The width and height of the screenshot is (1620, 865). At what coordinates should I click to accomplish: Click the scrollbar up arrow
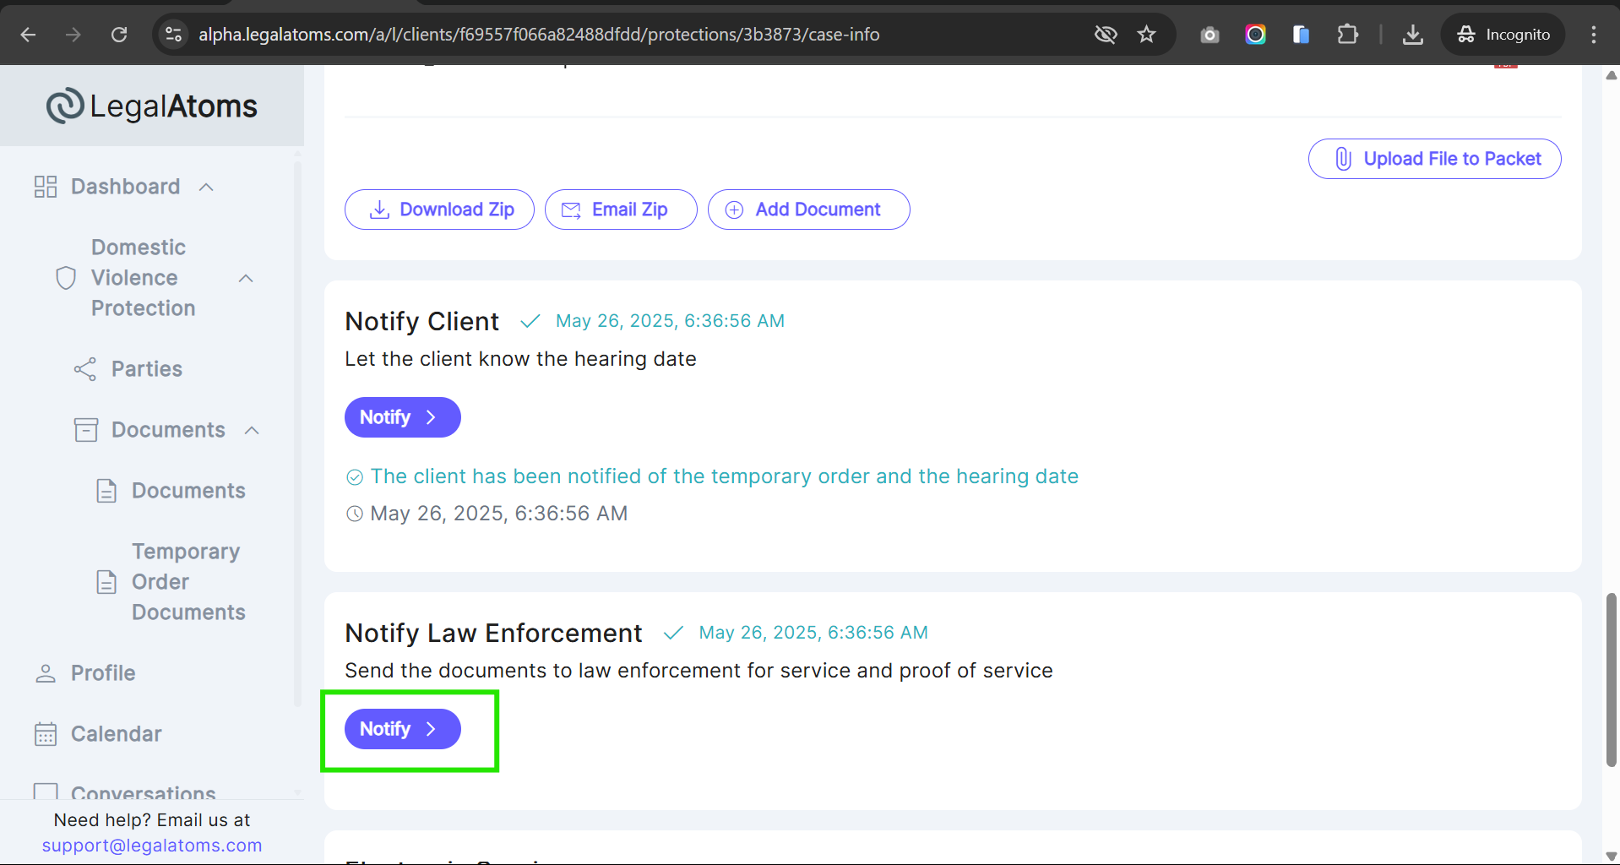pos(1611,75)
